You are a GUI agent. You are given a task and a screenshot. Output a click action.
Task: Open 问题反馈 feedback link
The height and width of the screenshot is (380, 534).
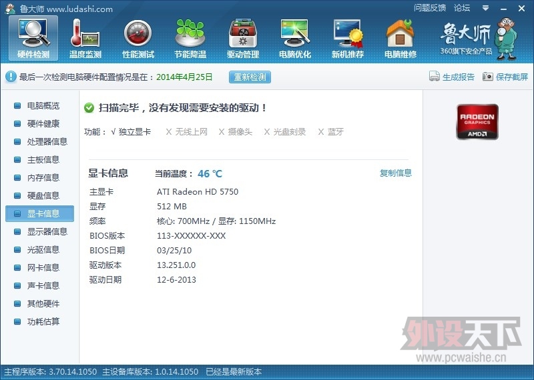(x=430, y=8)
